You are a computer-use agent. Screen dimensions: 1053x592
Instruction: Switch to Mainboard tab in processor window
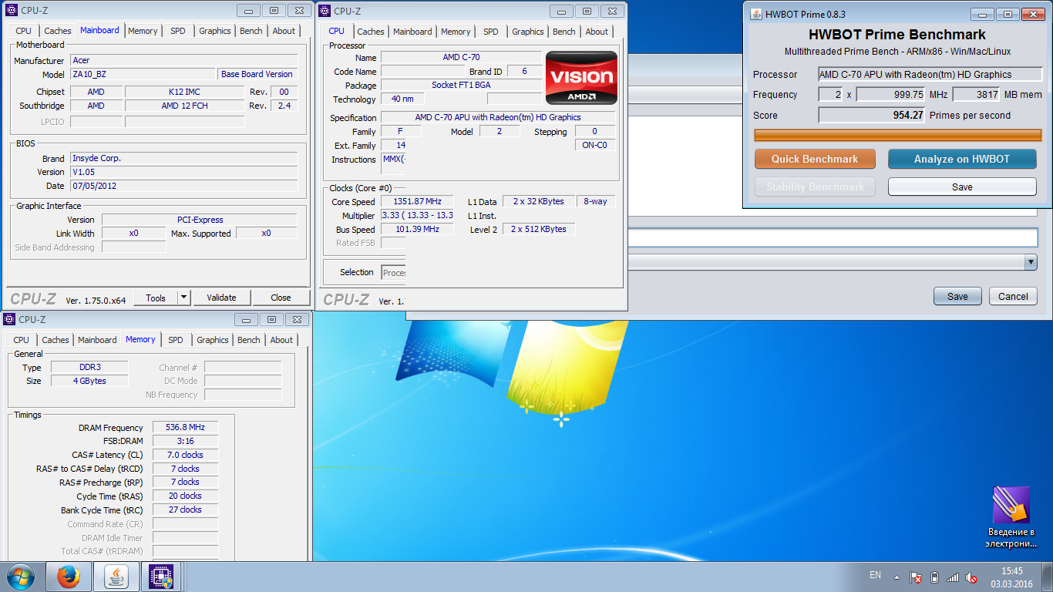click(x=412, y=32)
